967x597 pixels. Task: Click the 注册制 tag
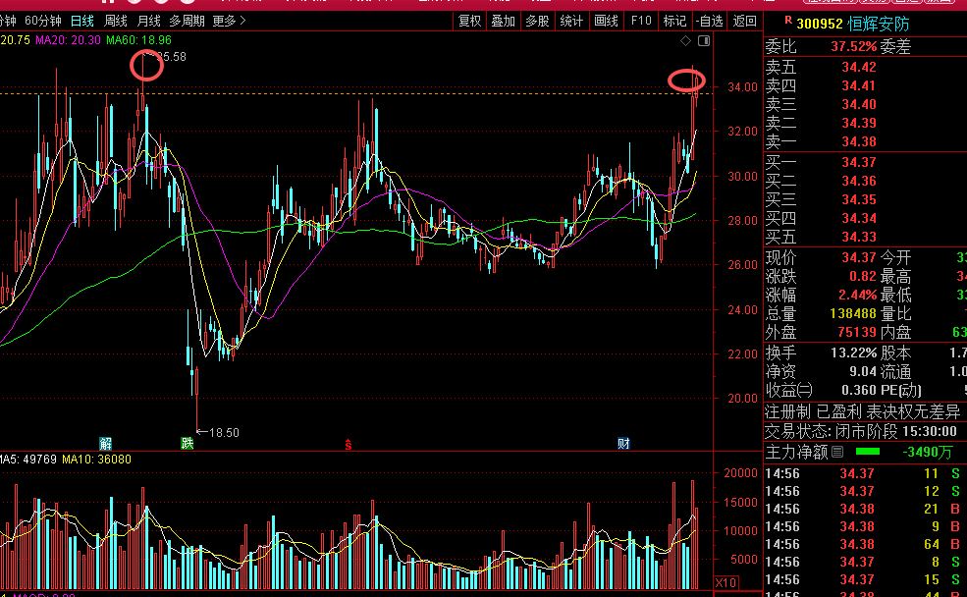(x=787, y=411)
